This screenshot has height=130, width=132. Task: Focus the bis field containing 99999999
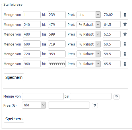pos(57,64)
